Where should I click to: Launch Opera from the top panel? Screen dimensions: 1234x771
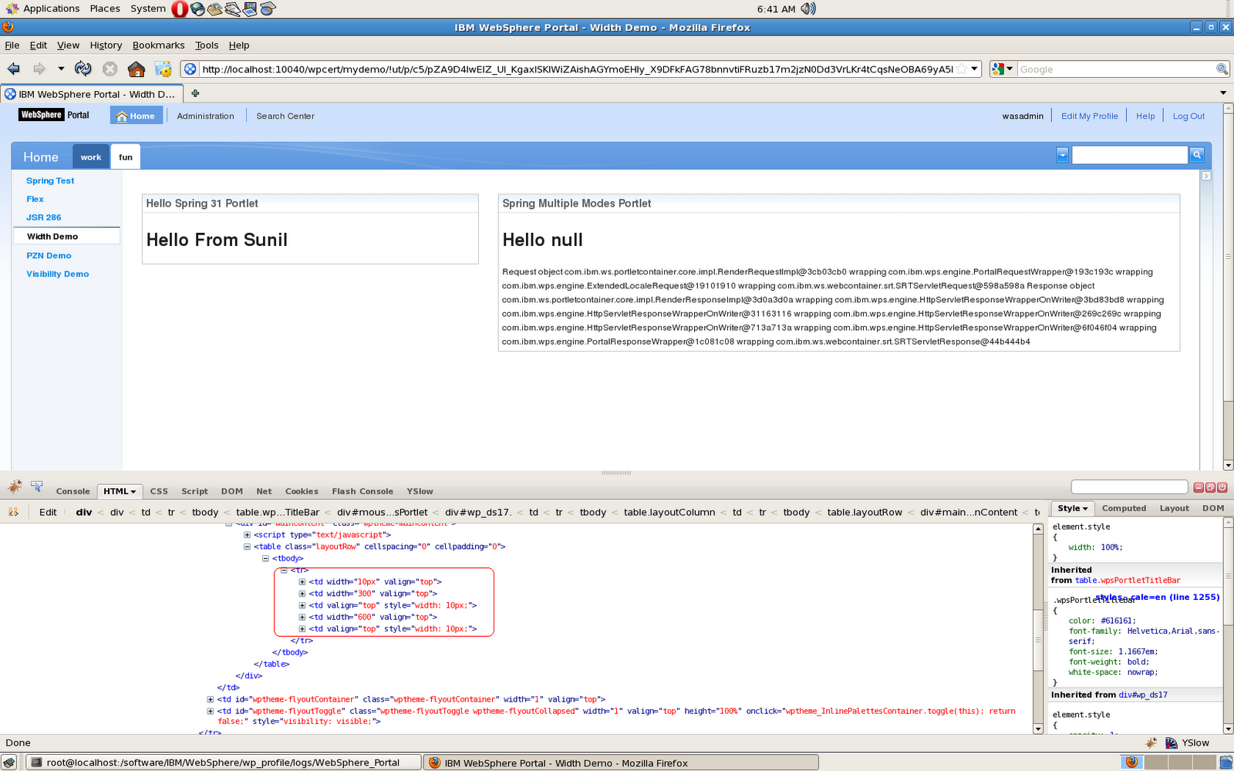(179, 8)
